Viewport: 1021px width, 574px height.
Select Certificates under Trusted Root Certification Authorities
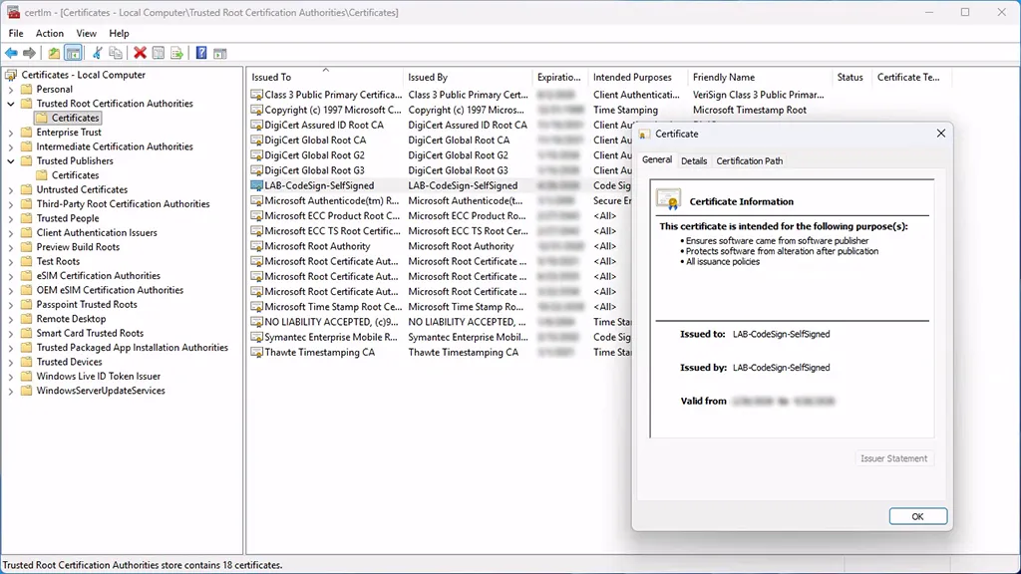[75, 118]
